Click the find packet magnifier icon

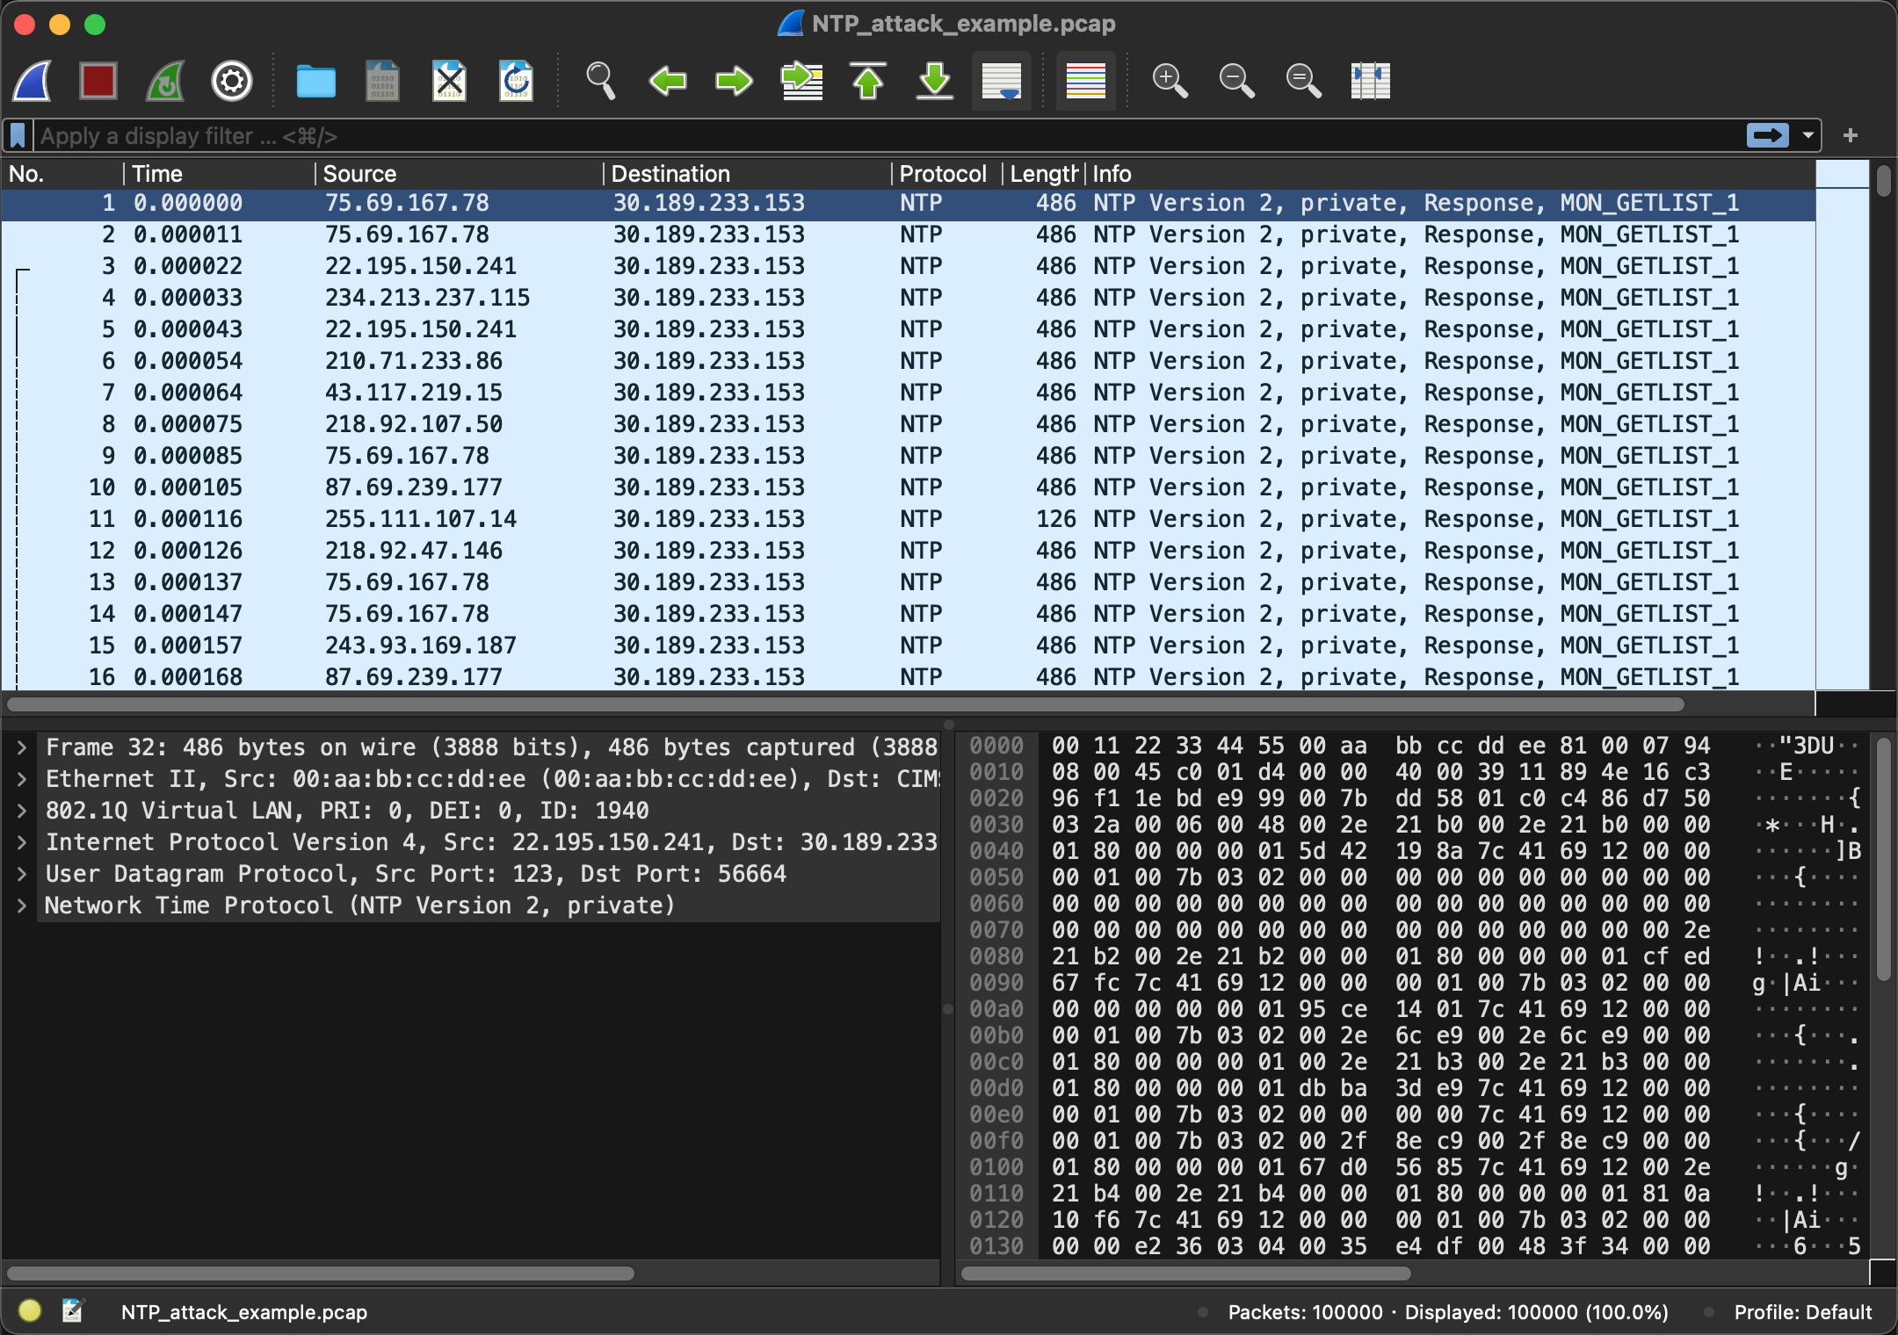click(600, 81)
